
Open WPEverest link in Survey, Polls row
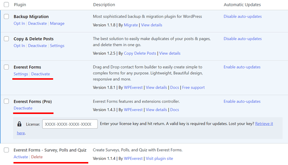[x=133, y=159]
